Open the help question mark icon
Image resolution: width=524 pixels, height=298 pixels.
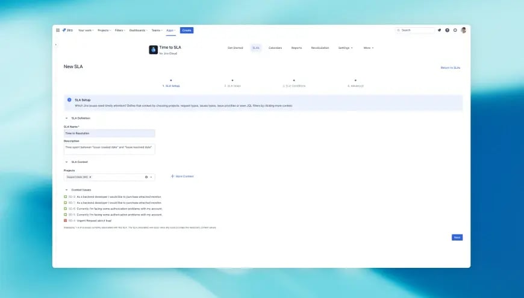[447, 30]
